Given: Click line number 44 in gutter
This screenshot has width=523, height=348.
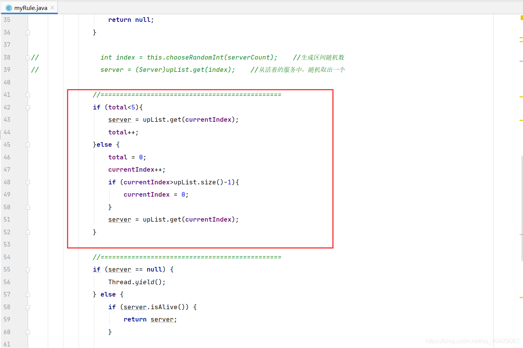Looking at the screenshot, I should point(7,132).
